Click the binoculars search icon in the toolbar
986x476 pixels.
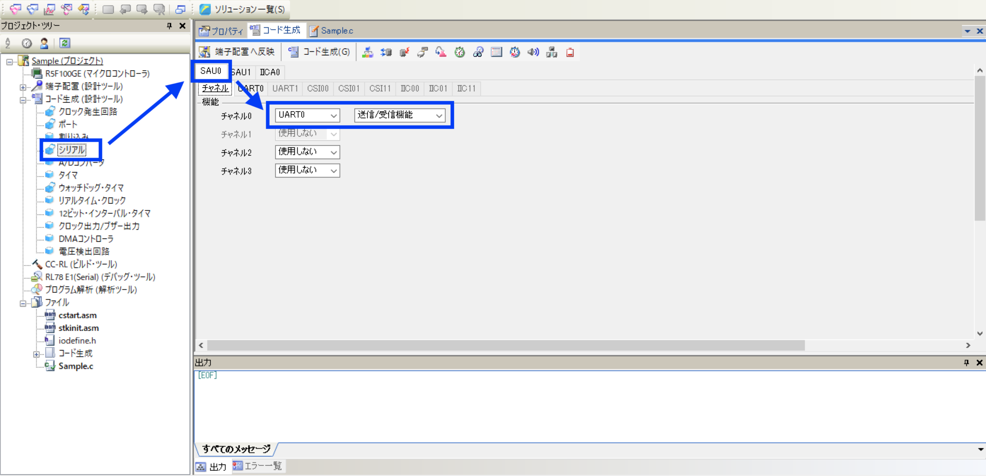pyautogui.click(x=478, y=52)
